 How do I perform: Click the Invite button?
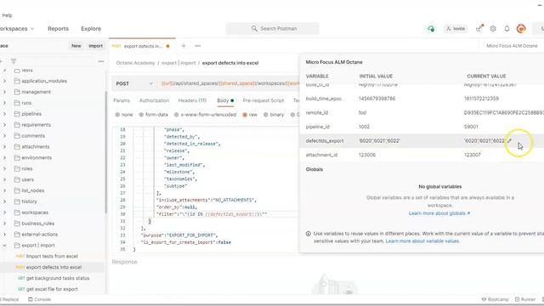[x=456, y=29]
